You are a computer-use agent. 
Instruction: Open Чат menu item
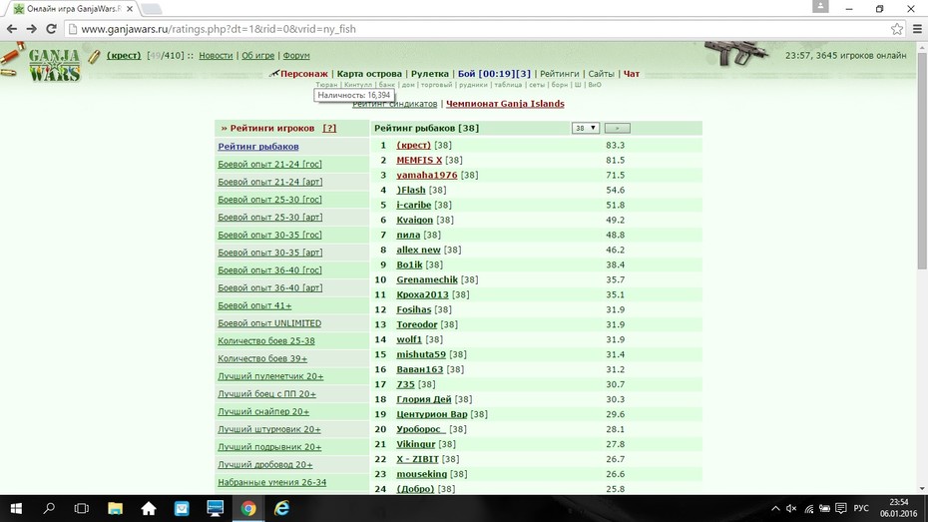632,74
